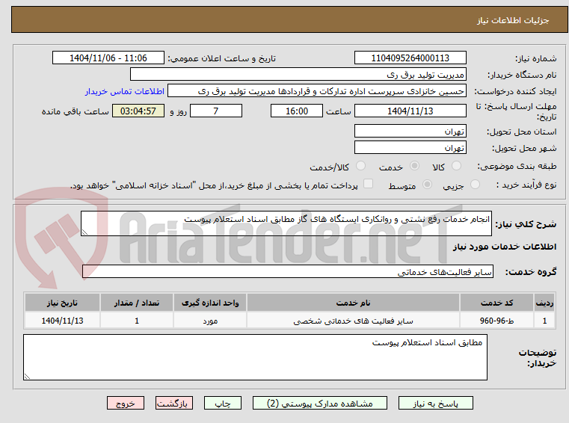
Task: Click deadline date field 1404/11/13
Action: click(410, 111)
